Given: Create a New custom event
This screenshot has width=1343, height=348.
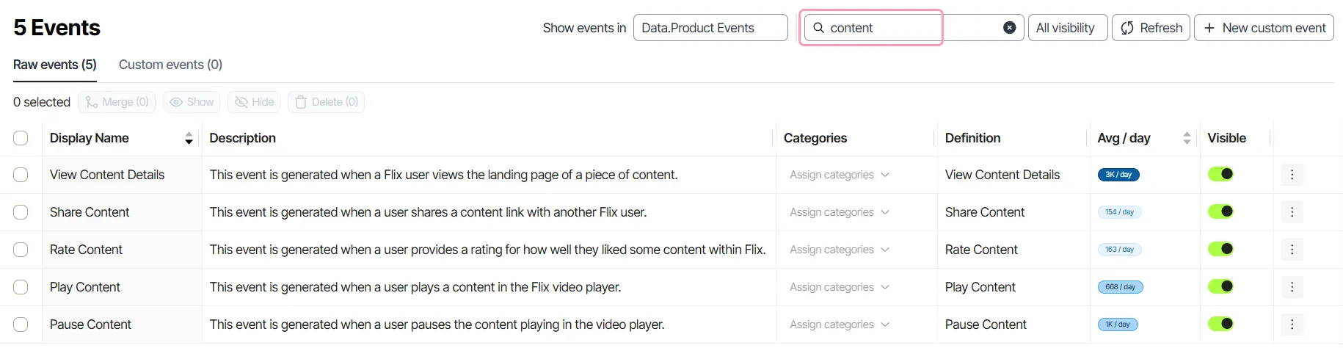Looking at the screenshot, I should click(1264, 28).
